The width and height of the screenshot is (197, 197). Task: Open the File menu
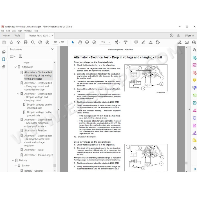[3, 31]
